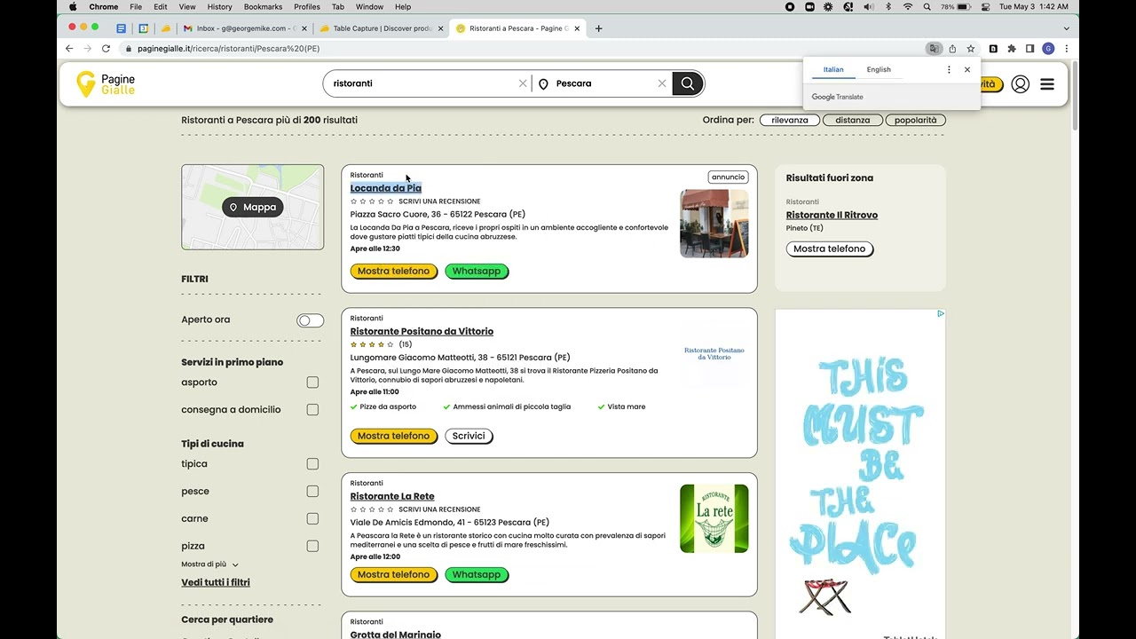Expand 'Mostra di più' cuisine types
This screenshot has height=639, width=1136.
click(209, 564)
